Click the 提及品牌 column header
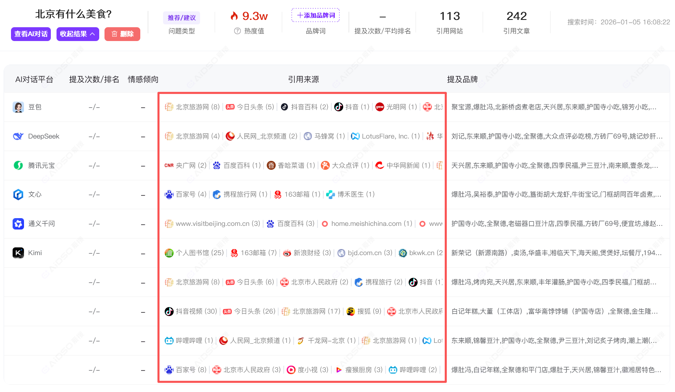Viewport: 675px width, 392px height. [x=462, y=80]
